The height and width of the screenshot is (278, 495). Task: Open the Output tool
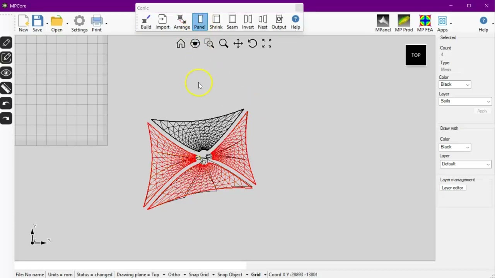(x=279, y=22)
